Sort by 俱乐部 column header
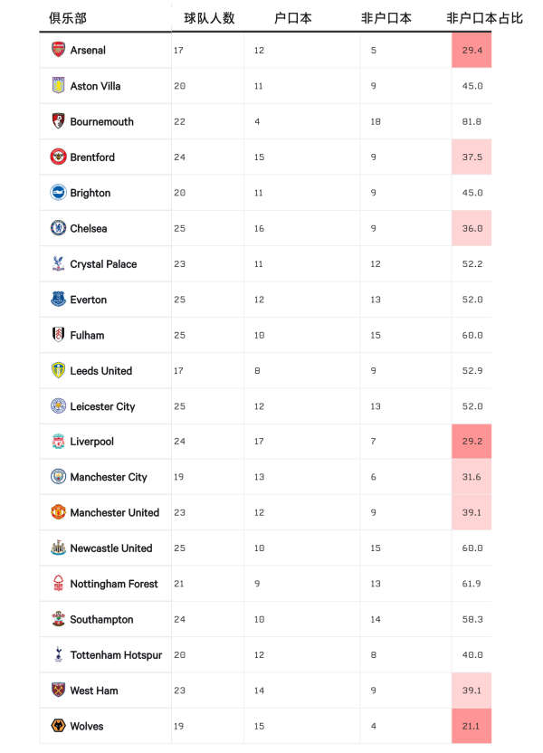Screen dimensions: 543x753 tap(68, 18)
